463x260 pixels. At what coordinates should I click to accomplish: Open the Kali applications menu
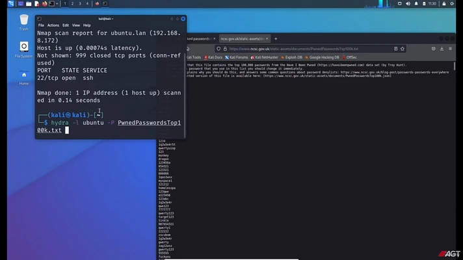coord(11,3)
